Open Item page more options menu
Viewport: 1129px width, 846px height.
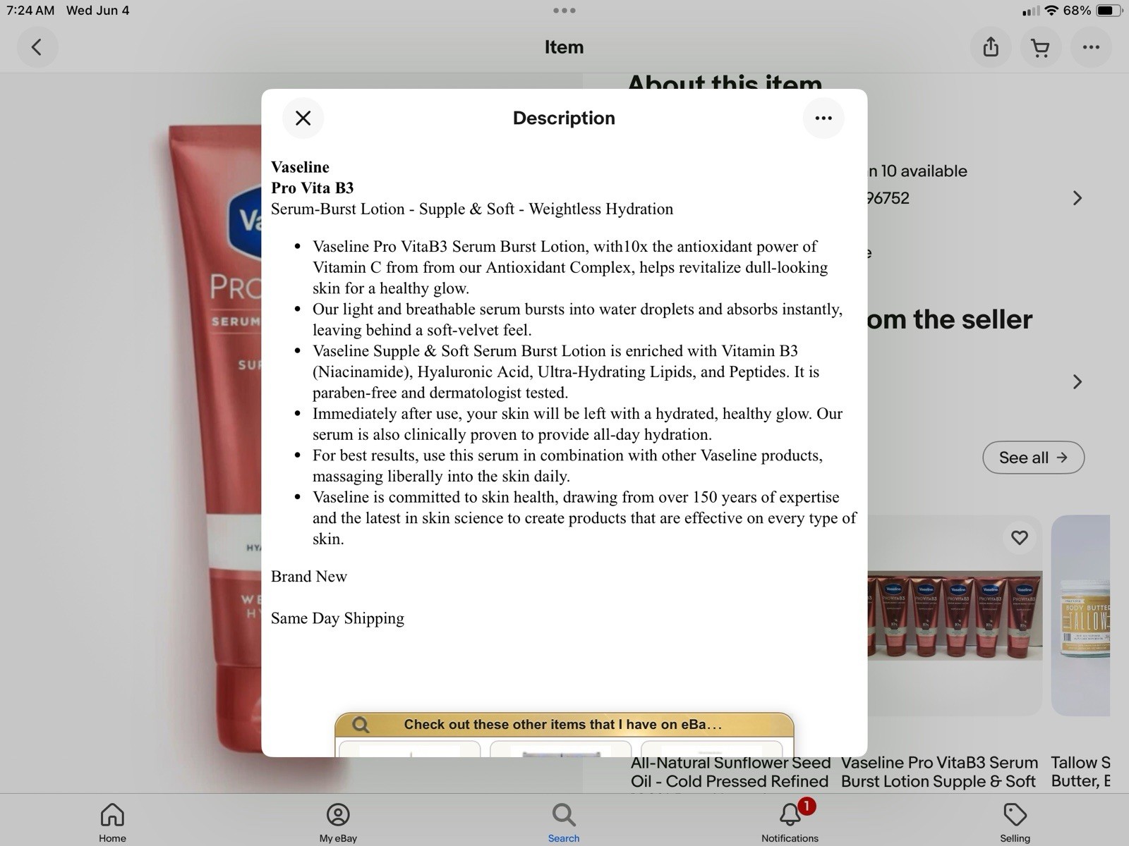[x=1091, y=47]
